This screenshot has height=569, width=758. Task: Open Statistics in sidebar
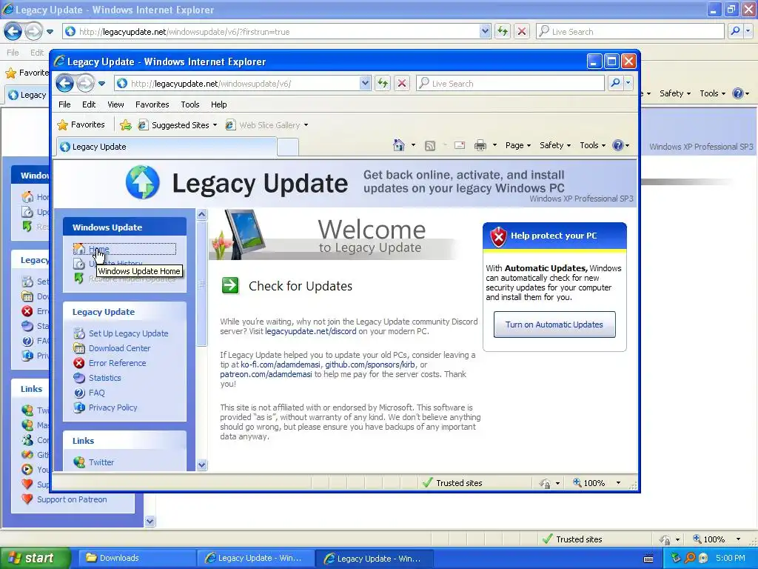click(105, 378)
